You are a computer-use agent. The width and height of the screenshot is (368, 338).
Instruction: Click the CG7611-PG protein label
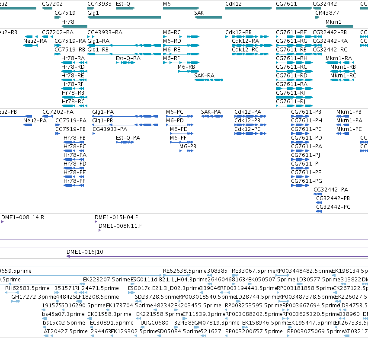point(307,181)
